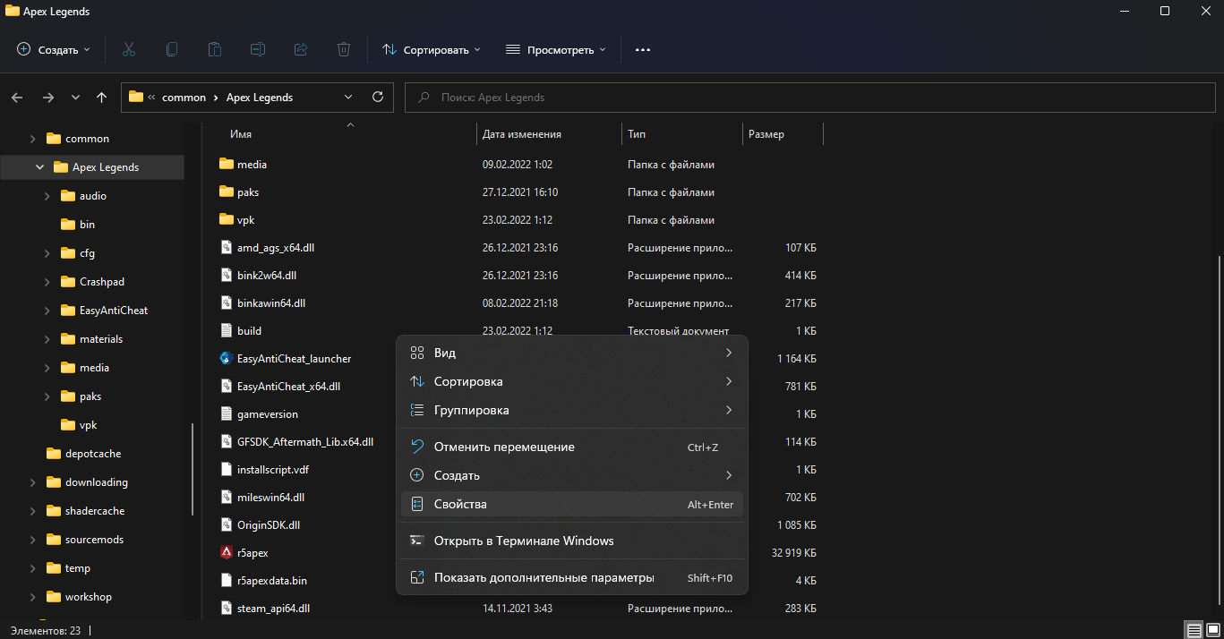This screenshot has width=1224, height=639.
Task: Select the paks folder icon in file list
Action: pyautogui.click(x=227, y=192)
